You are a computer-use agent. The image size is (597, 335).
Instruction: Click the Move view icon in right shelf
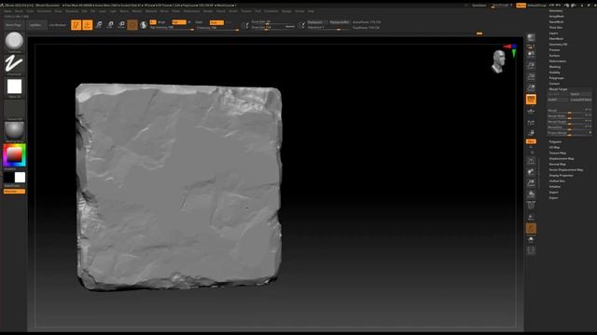(531, 172)
